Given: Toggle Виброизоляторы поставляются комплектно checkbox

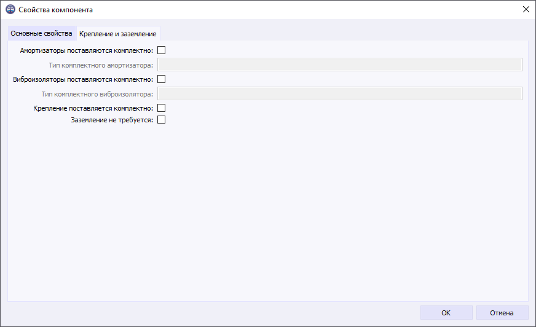Looking at the screenshot, I should [x=161, y=79].
